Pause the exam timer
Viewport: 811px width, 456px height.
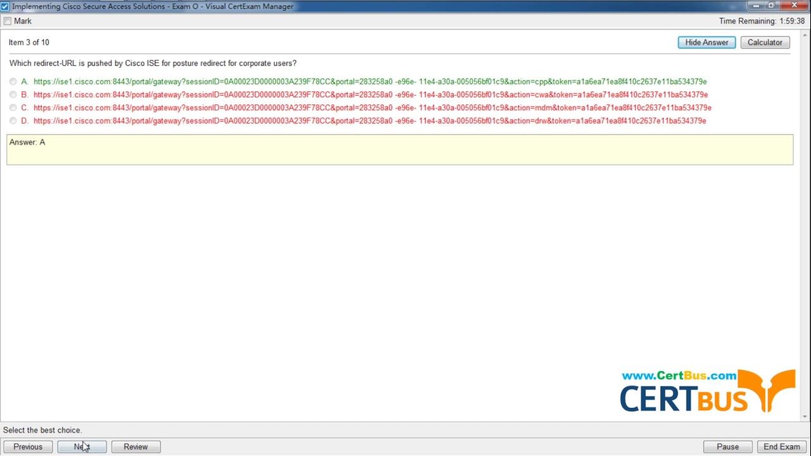pos(728,446)
